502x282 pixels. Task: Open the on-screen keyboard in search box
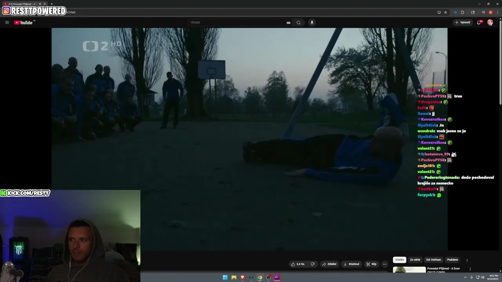pyautogui.click(x=289, y=23)
